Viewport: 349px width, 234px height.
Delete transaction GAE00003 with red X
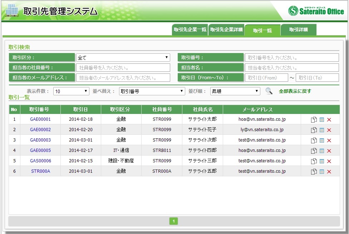click(x=329, y=140)
